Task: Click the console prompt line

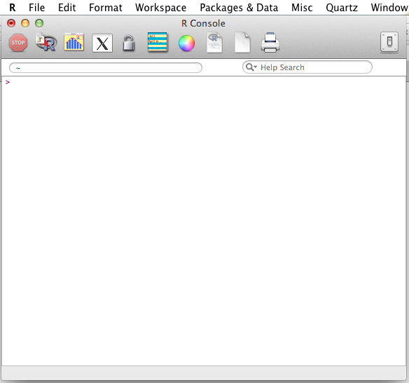Action: (204, 82)
